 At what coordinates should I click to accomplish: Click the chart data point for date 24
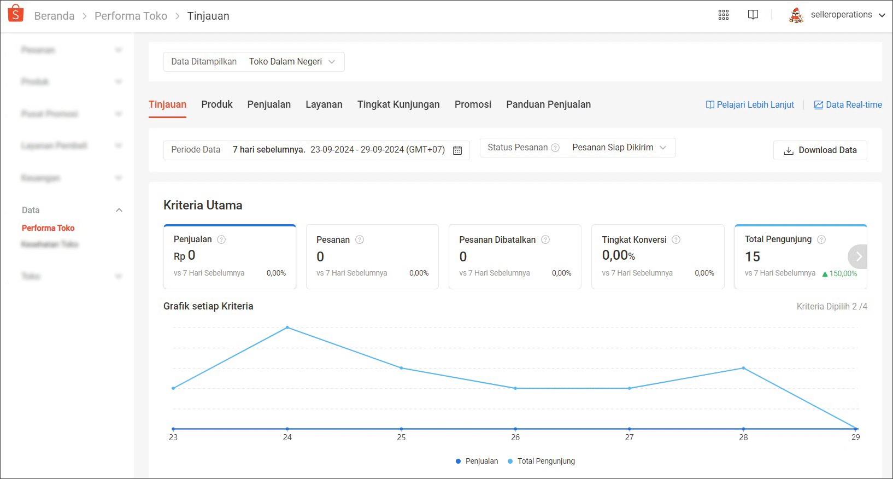pos(287,328)
